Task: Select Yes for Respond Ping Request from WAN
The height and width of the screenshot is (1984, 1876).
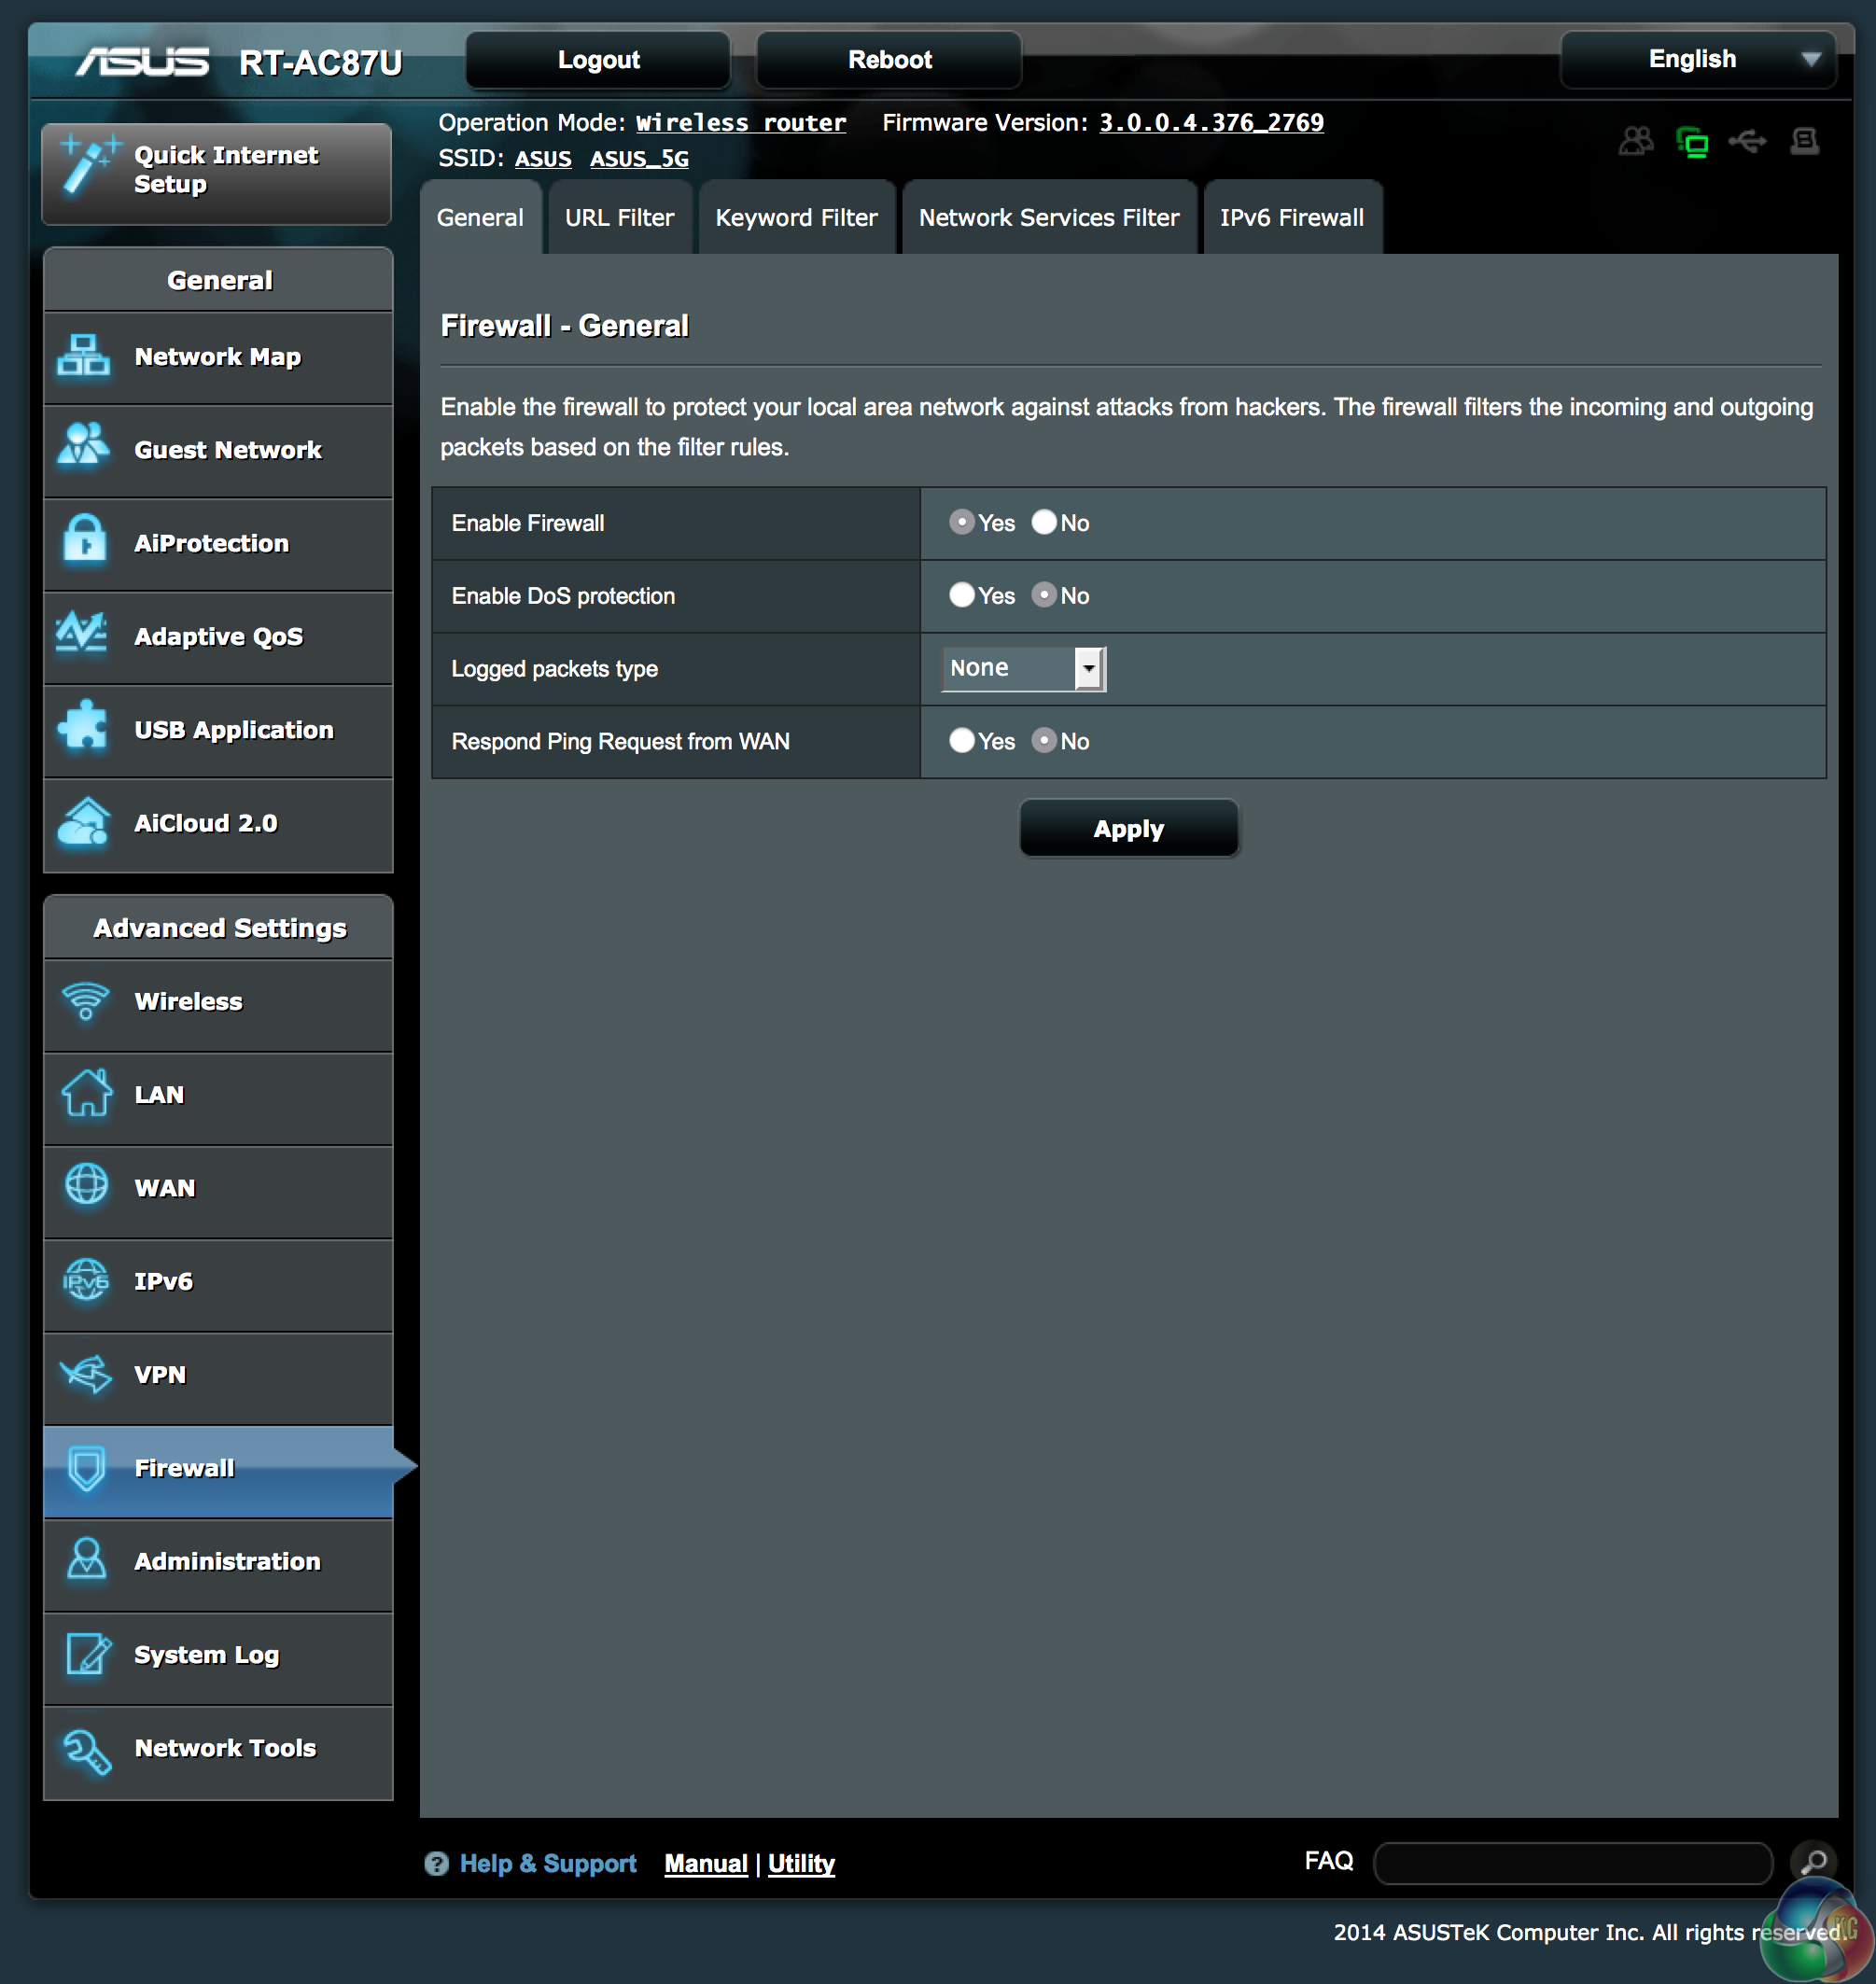Action: click(961, 740)
